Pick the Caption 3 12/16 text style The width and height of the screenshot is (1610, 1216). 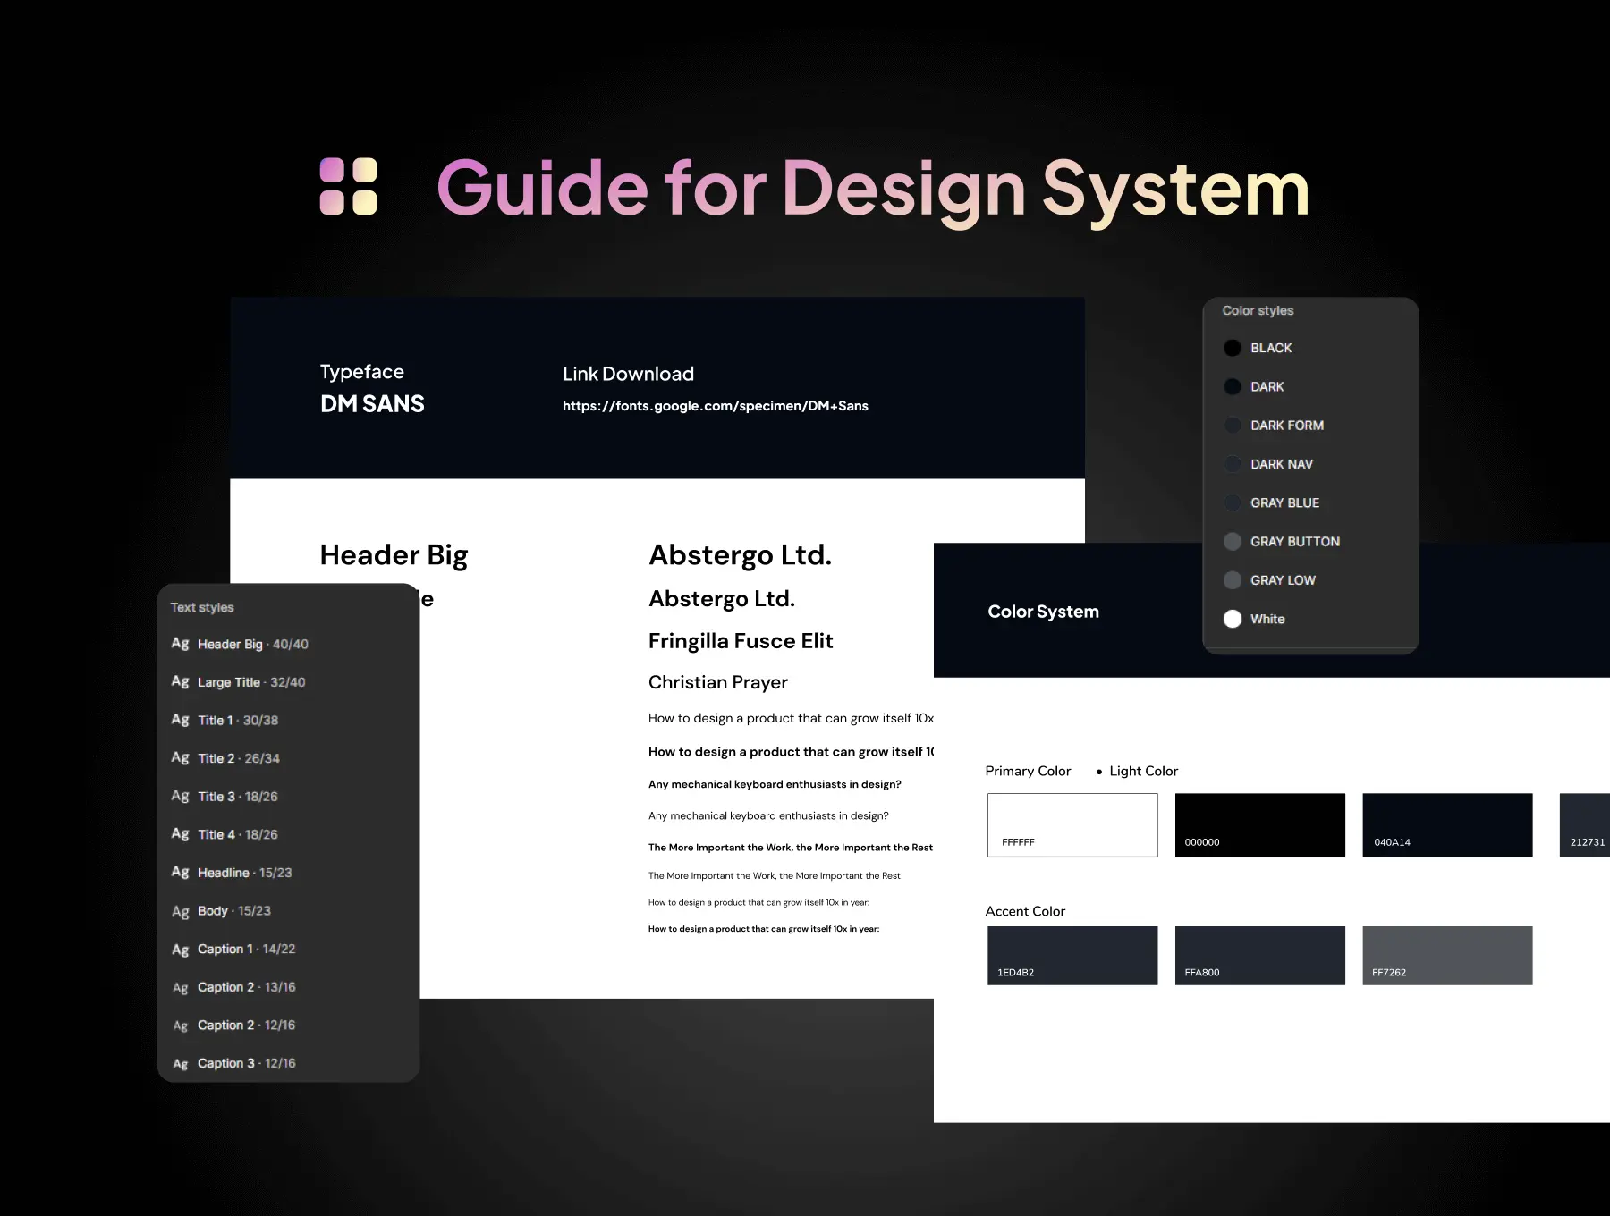click(x=246, y=1063)
